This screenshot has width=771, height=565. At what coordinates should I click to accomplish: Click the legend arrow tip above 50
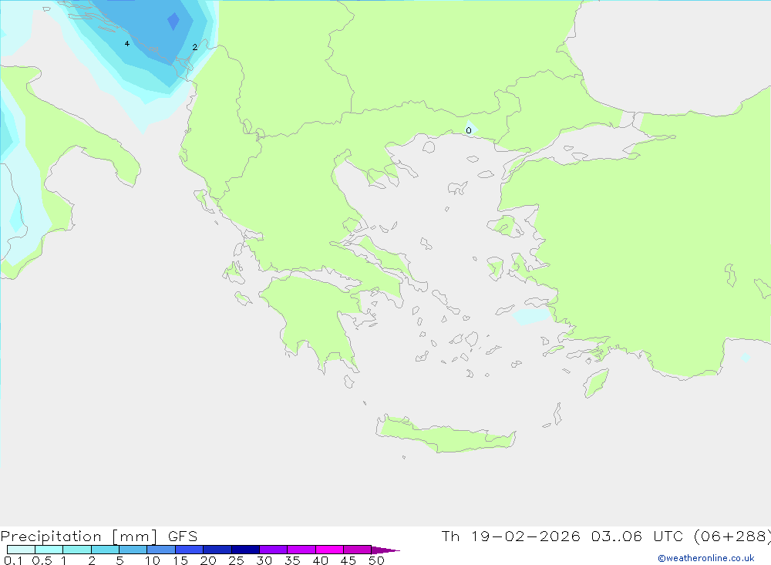(385, 550)
